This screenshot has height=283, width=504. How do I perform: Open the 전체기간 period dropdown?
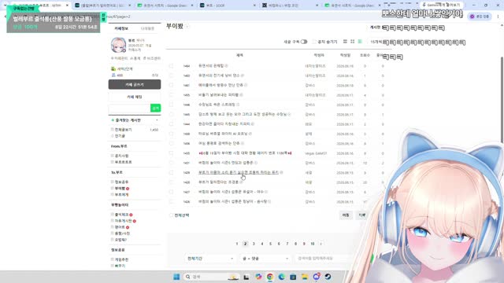tap(210, 259)
